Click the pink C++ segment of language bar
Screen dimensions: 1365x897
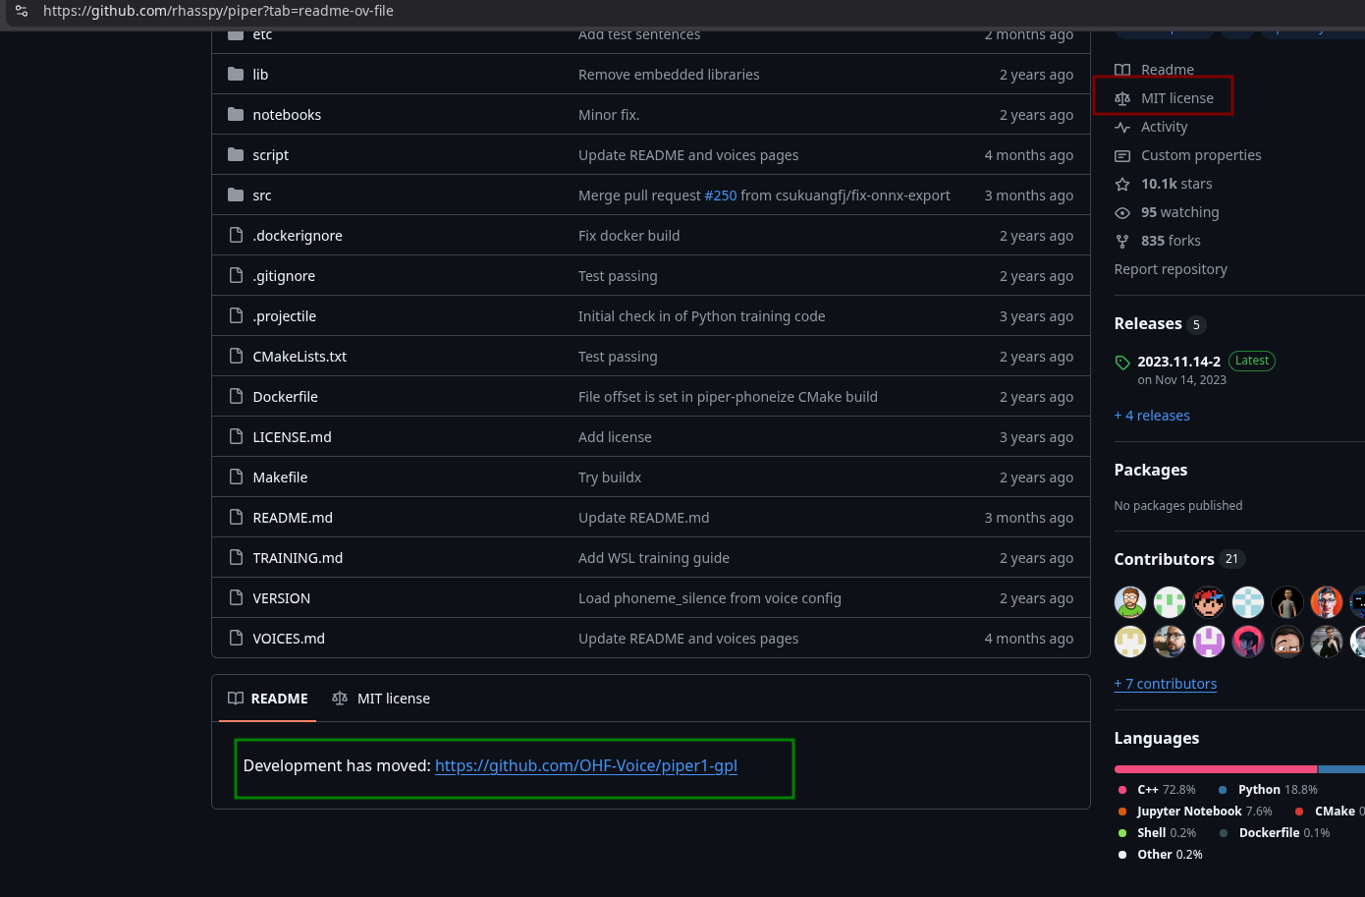(x=1216, y=769)
